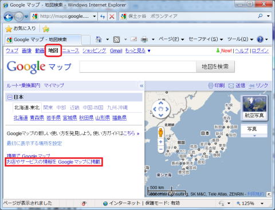
Task: Click the ヘルプ link
Action: coord(242,51)
